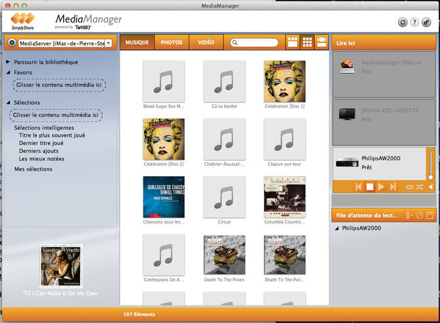Open help with the question mark icon
The width and height of the screenshot is (440, 323).
pos(414,22)
